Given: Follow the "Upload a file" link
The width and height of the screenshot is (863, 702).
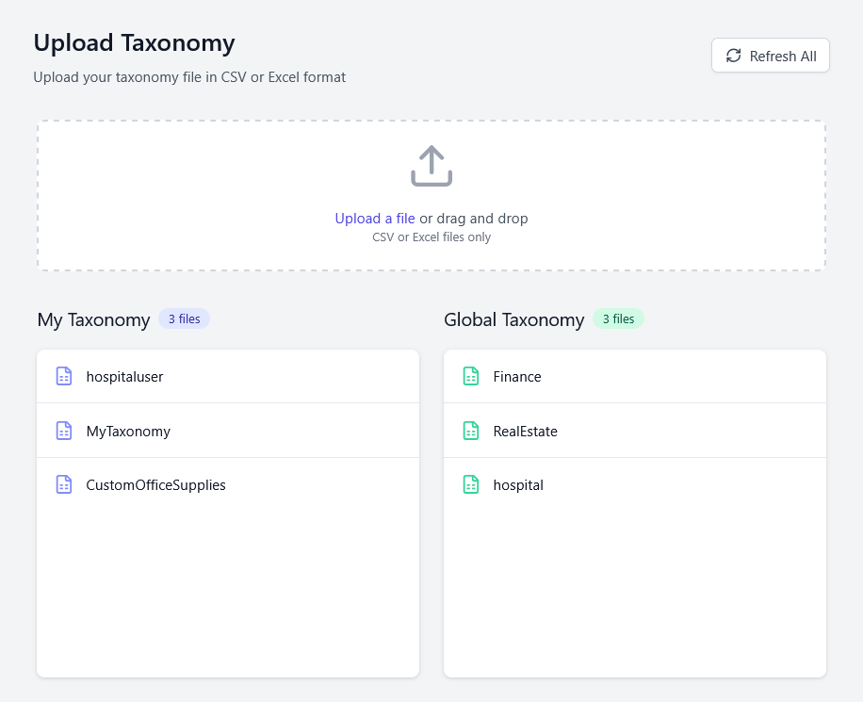Looking at the screenshot, I should (375, 219).
